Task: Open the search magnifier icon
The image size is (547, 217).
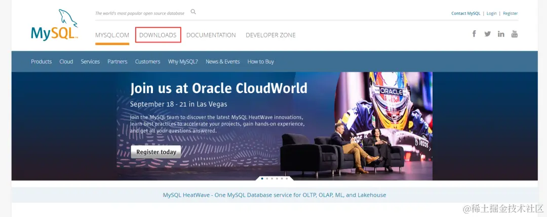Action: pos(193,12)
